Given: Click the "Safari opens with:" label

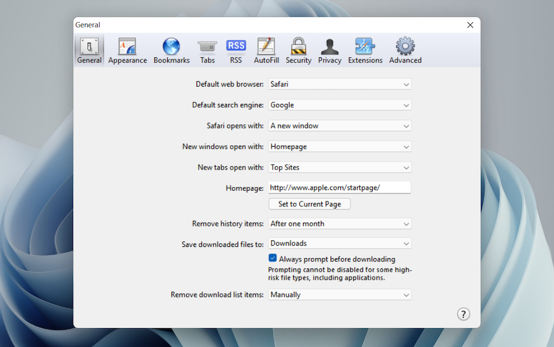Looking at the screenshot, I should (x=235, y=126).
